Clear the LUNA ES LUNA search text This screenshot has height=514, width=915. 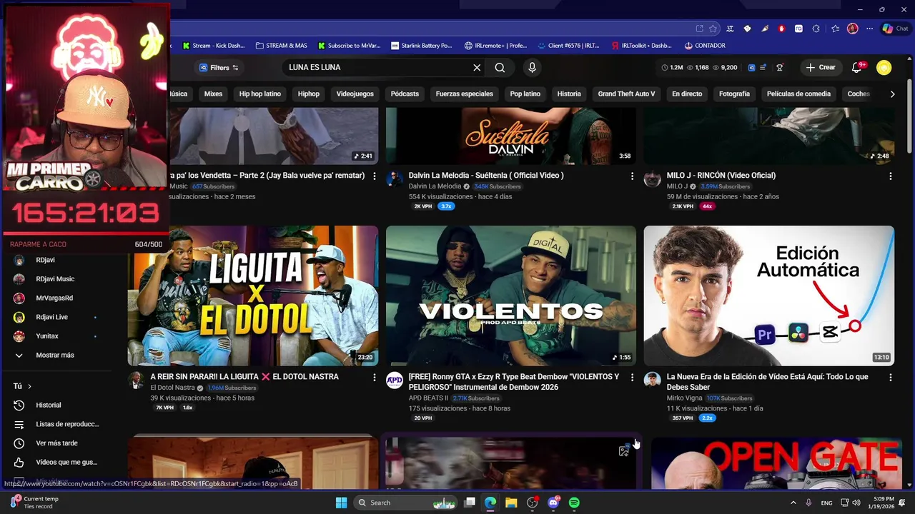(477, 67)
